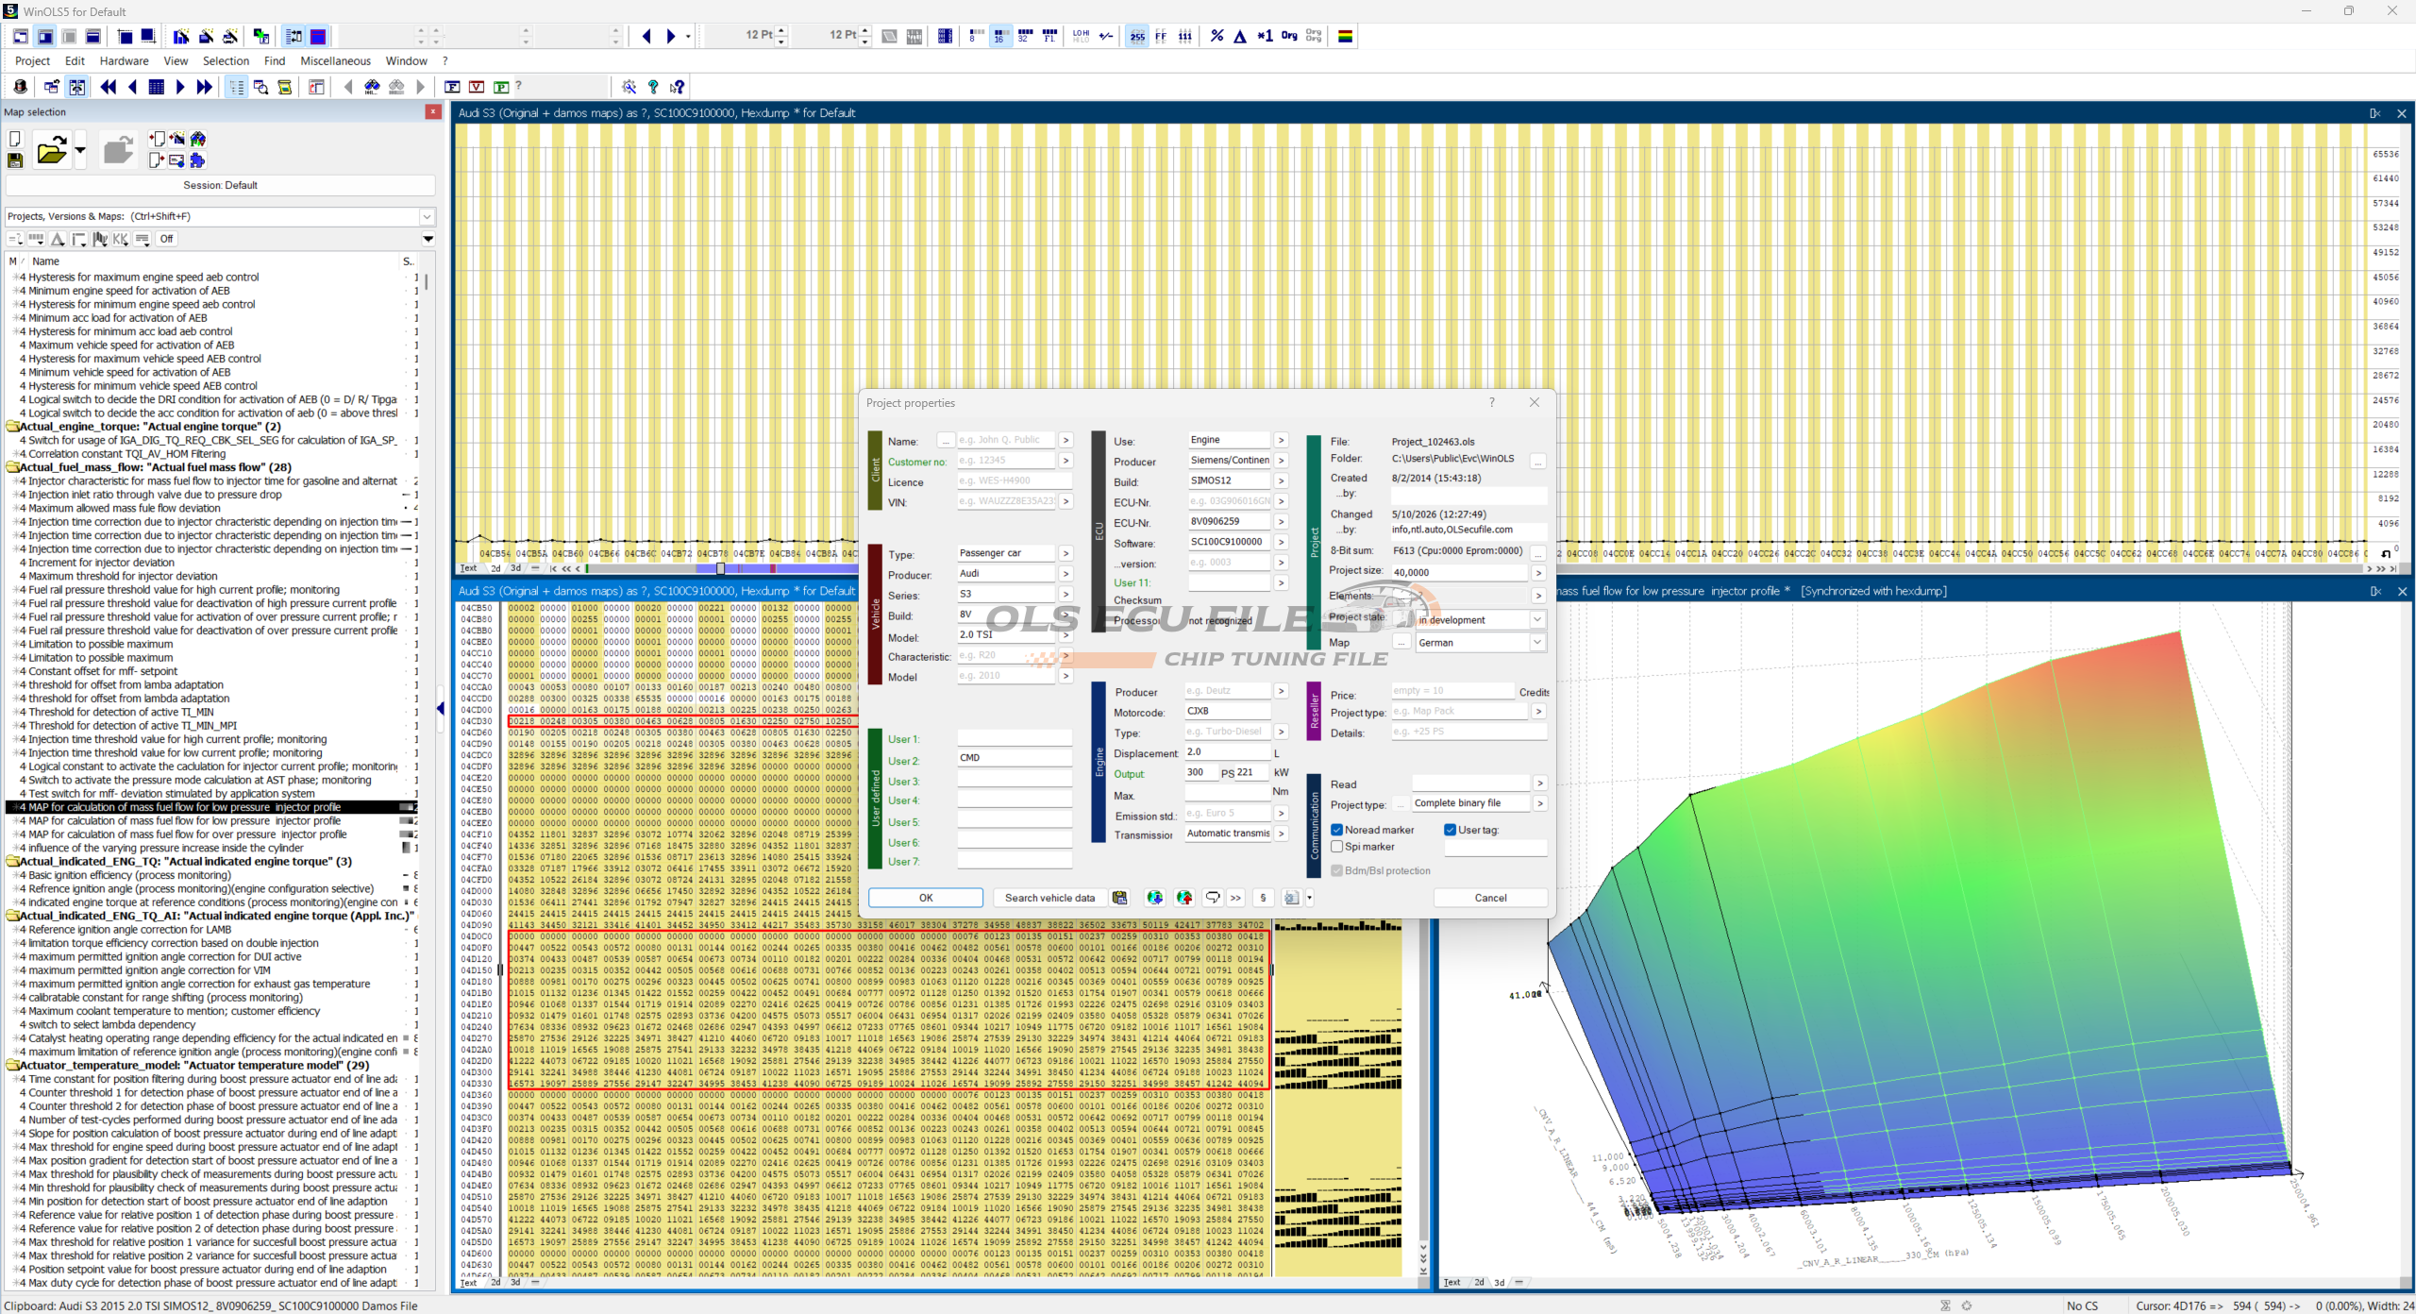Open the vehicle Producer Audi suggestions arrow

(x=1065, y=574)
